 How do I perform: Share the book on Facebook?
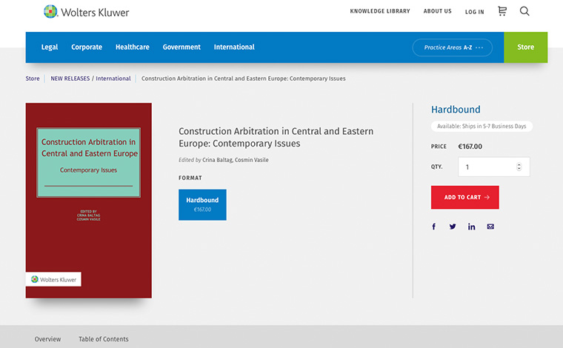[434, 227]
